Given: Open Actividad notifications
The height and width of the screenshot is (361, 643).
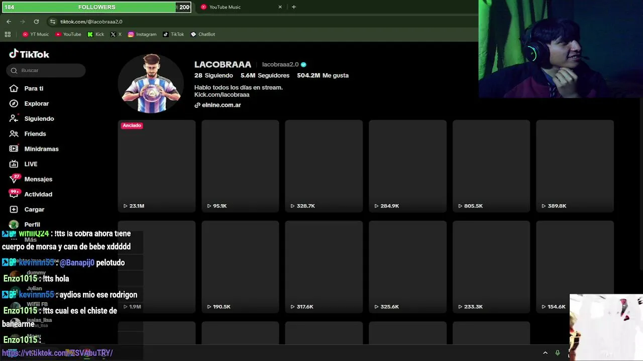Looking at the screenshot, I should click(31, 194).
